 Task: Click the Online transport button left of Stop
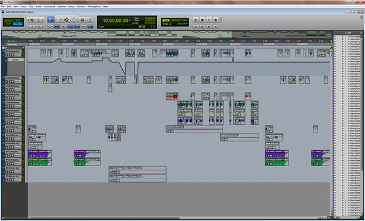pyautogui.click(x=196, y=20)
